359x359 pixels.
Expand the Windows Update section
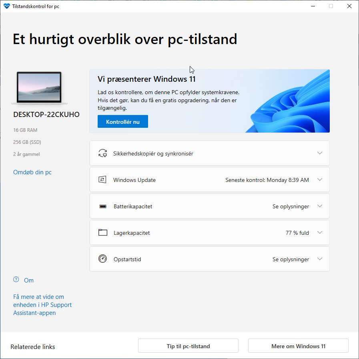320,179
